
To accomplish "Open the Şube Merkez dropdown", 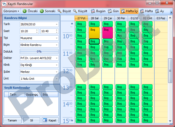I will 57,72.
